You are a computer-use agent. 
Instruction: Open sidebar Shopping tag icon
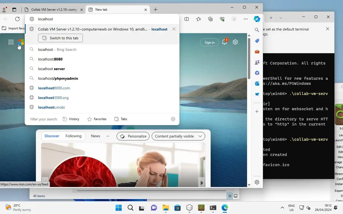click(257, 41)
